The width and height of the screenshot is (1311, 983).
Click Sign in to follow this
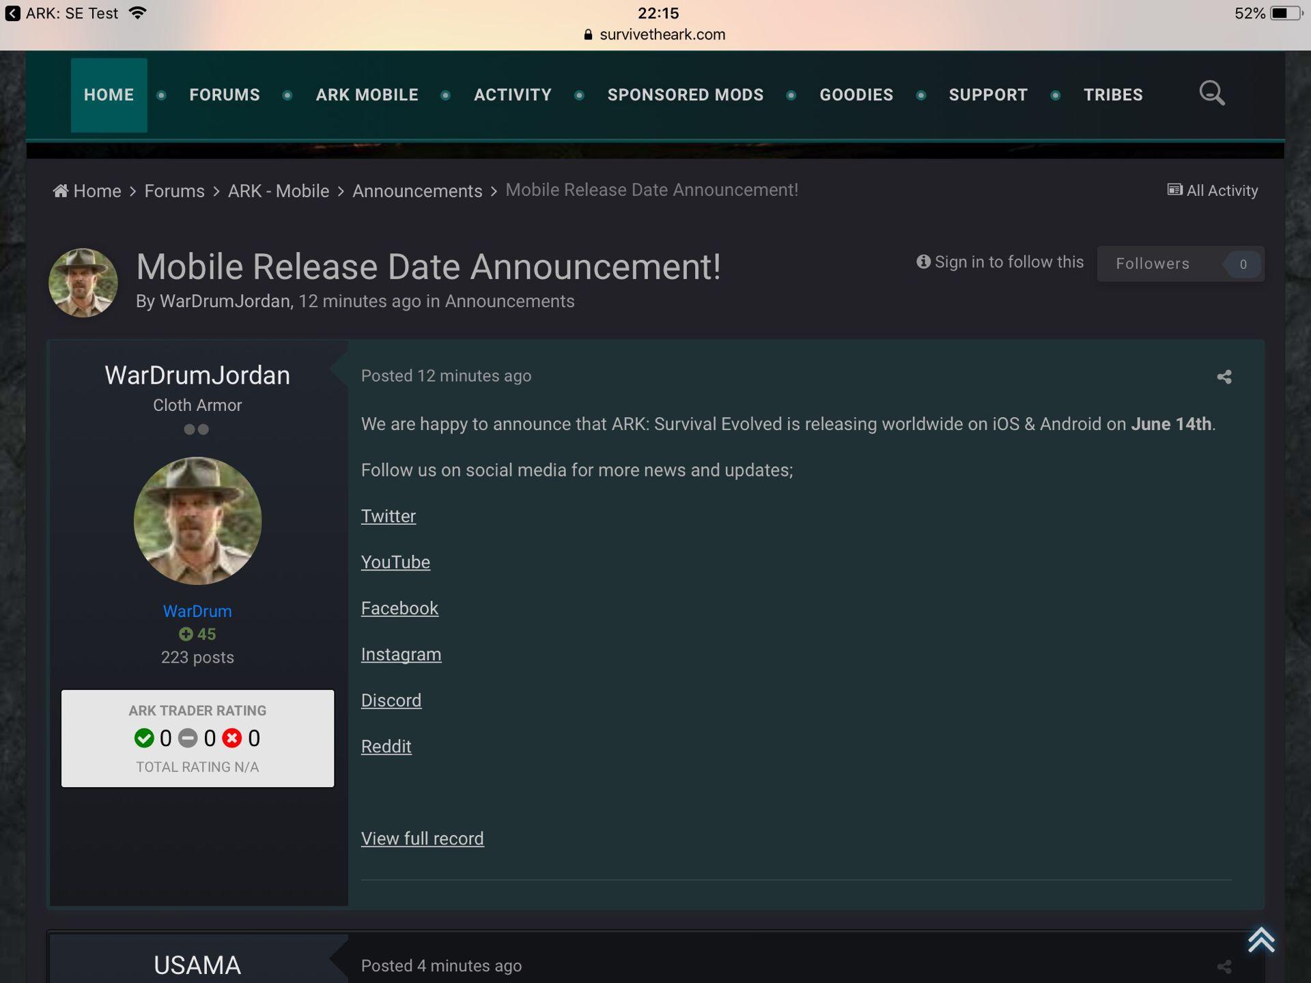point(1000,262)
